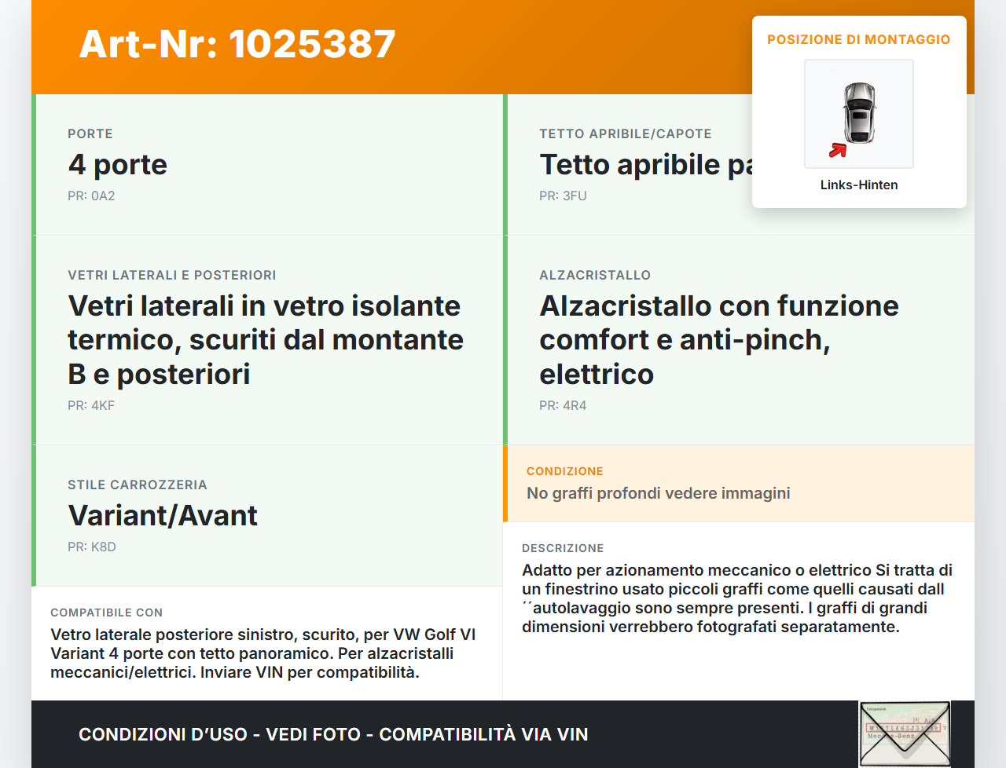Viewport: 1006px width, 768px height.
Task: Collapse the Vetri laterali e posteriori card
Action: tap(267, 339)
